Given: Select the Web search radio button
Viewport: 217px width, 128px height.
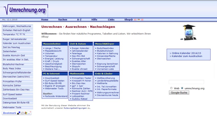Looking at the screenshot, I should tap(171, 88).
